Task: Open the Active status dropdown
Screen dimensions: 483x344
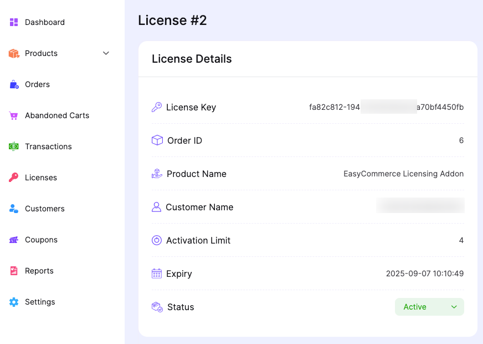Action: (429, 307)
